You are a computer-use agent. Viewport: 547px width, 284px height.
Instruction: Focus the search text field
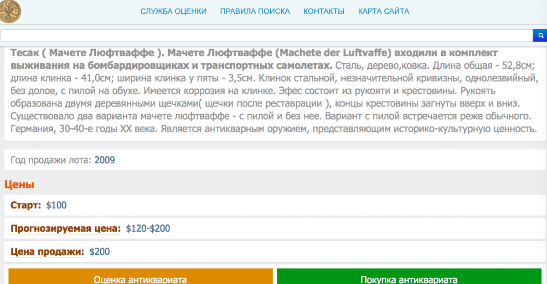tap(266, 35)
